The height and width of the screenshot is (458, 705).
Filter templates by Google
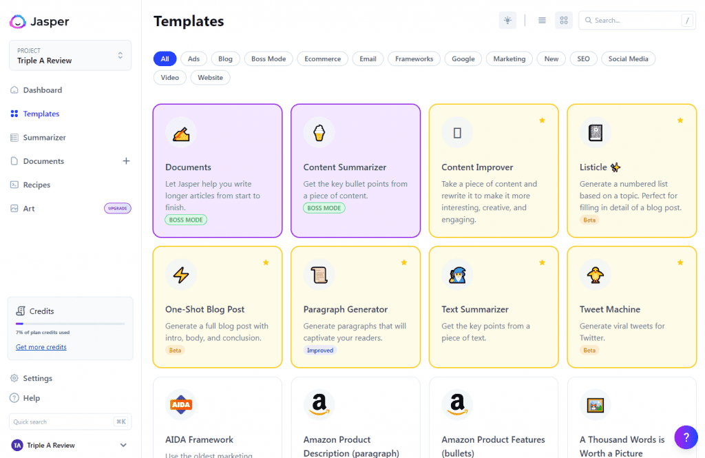[x=463, y=59]
